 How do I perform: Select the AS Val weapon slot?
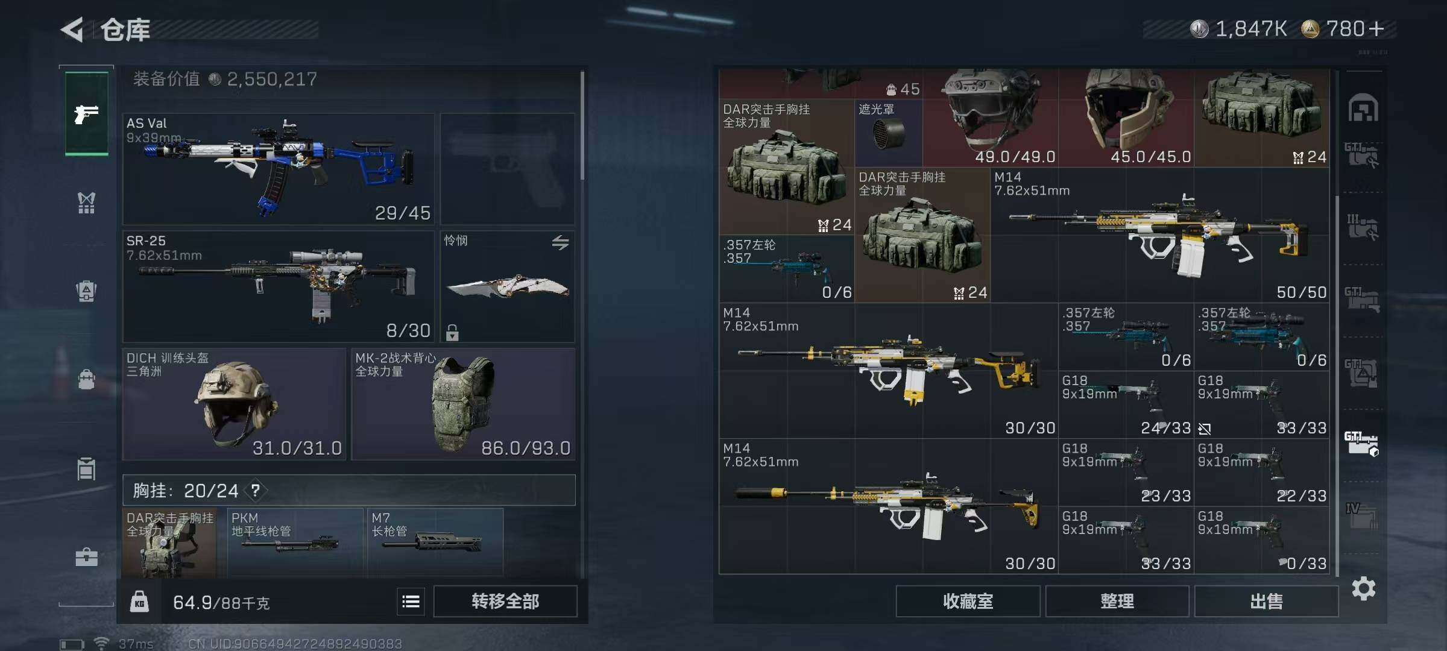pos(279,169)
